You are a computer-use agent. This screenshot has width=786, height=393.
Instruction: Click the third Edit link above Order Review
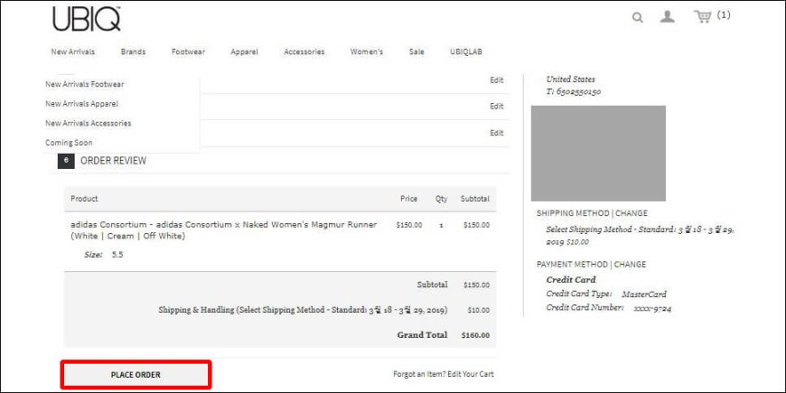(496, 133)
